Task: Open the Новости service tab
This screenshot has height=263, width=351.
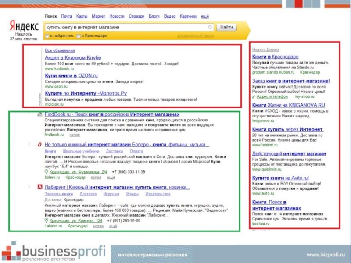Action: coord(117,16)
